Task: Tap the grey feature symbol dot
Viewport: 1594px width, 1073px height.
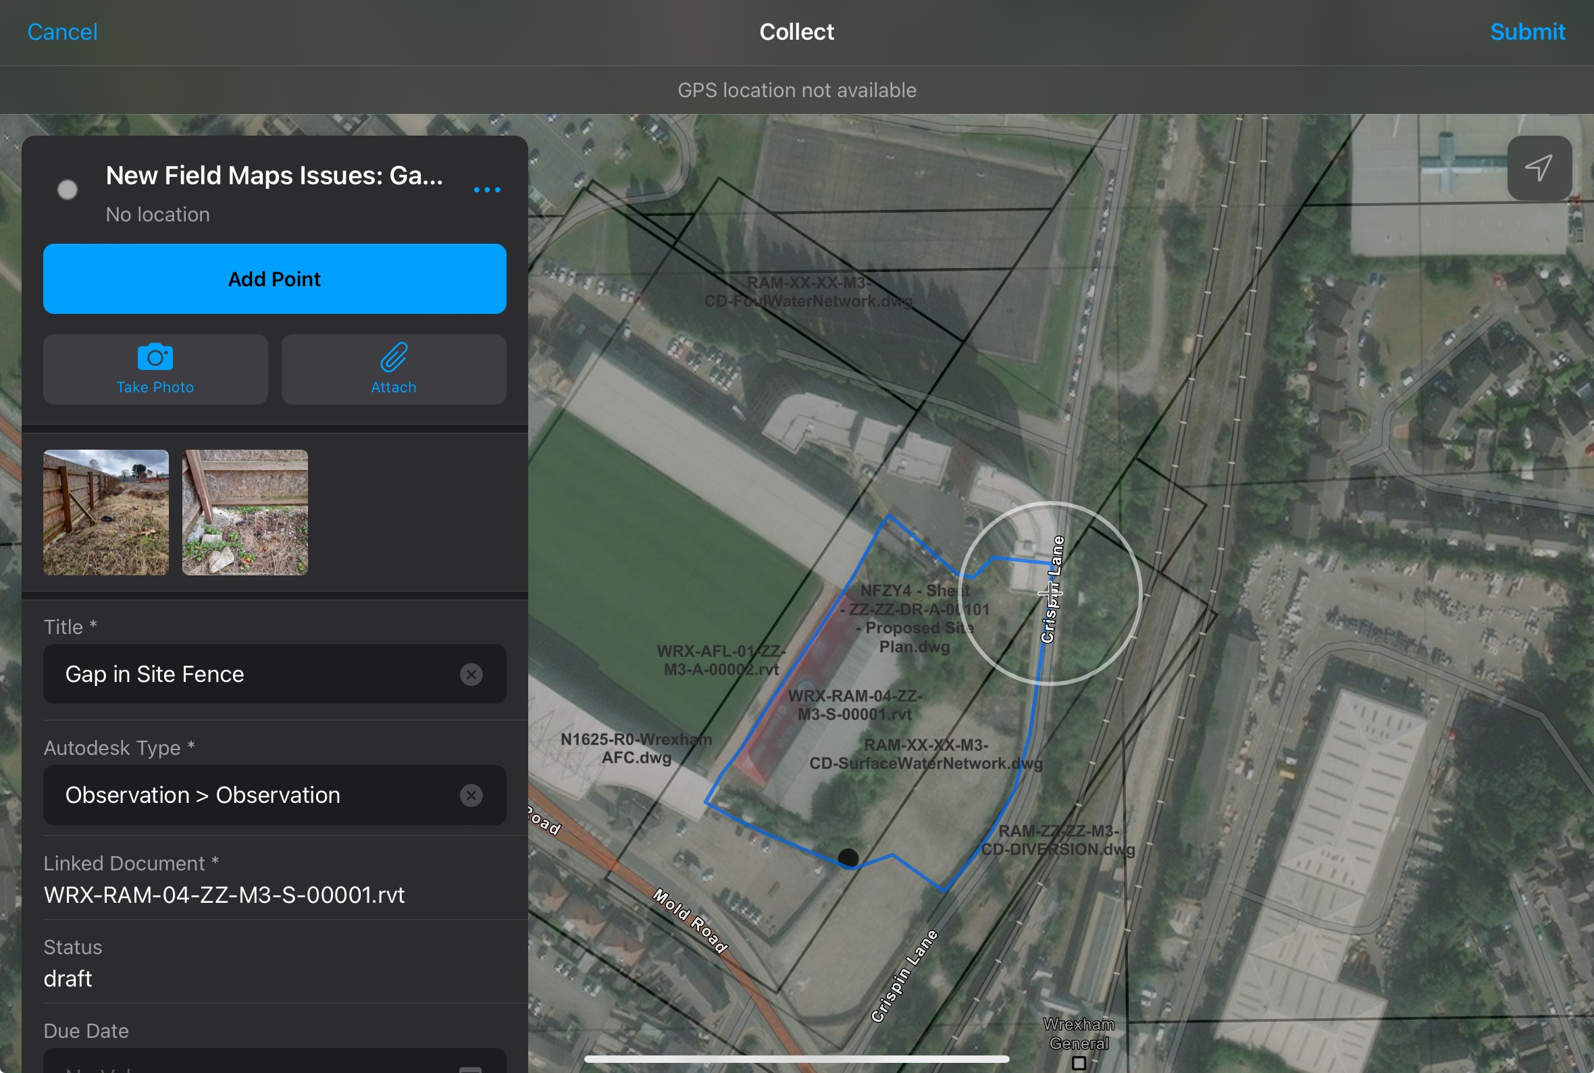Action: (x=67, y=190)
